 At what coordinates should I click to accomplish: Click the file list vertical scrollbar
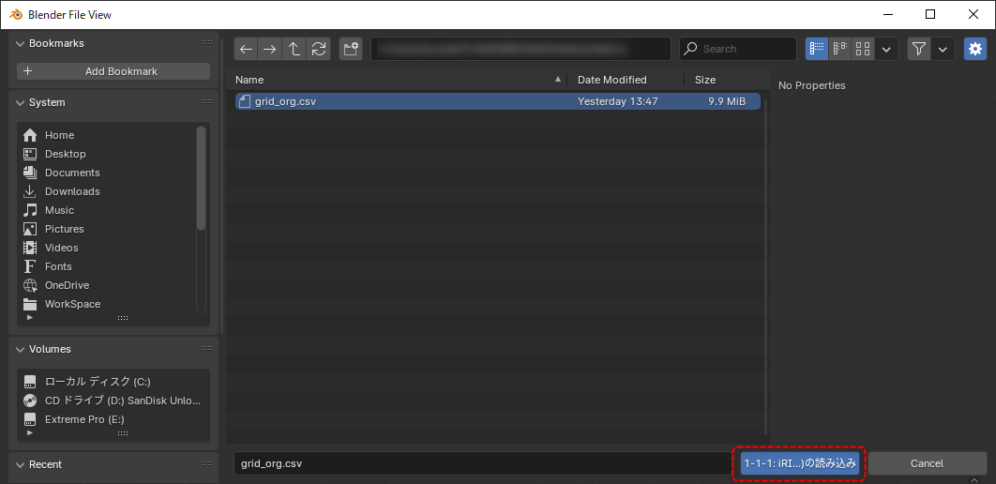(764, 266)
